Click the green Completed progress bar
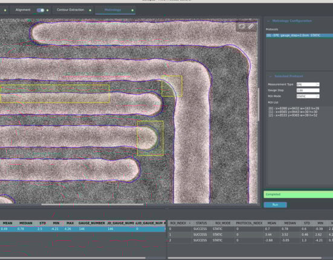Image resolution: width=333 pixels, height=260 pixels. click(299, 194)
